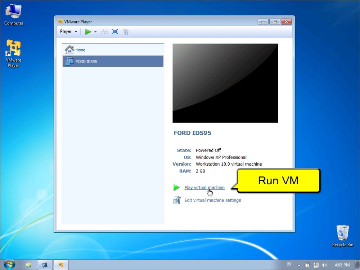Viewport: 360px width, 270px height.
Task: Select the FORD IDS95 virtual machine entry
Action: click(86, 62)
